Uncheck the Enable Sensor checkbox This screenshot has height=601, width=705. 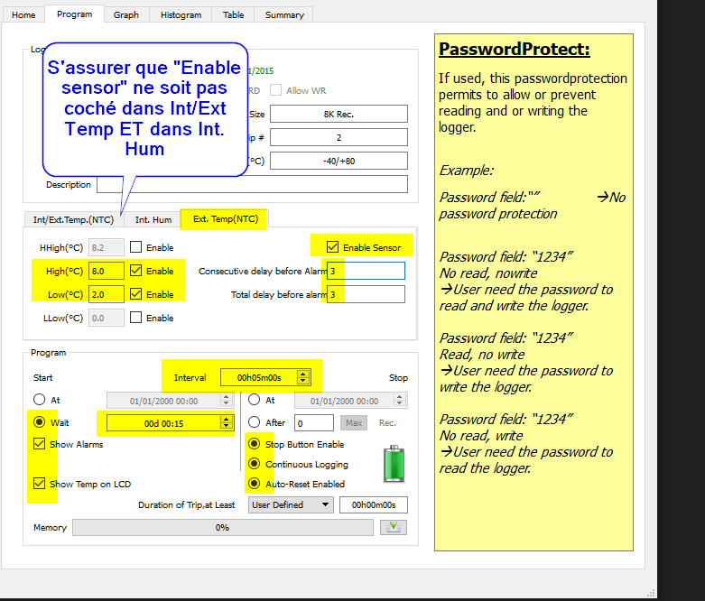tap(333, 246)
